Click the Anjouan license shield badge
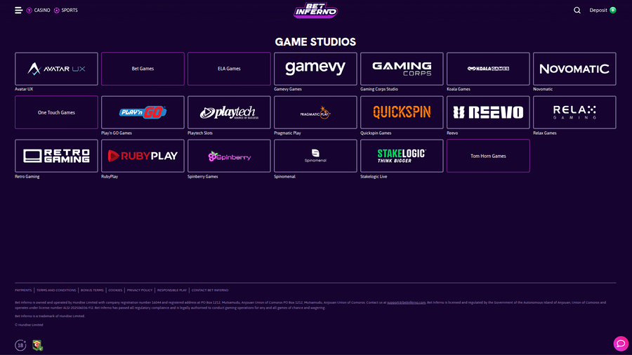 click(x=37, y=345)
